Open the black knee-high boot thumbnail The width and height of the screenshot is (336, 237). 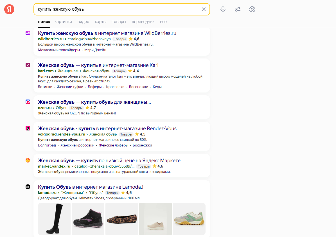coord(54,219)
